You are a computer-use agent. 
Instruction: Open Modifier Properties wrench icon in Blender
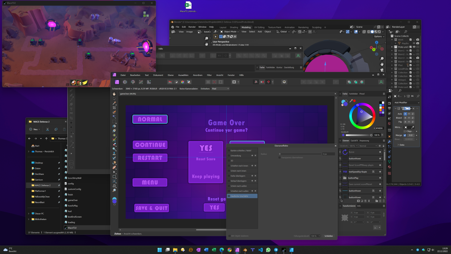(390, 141)
